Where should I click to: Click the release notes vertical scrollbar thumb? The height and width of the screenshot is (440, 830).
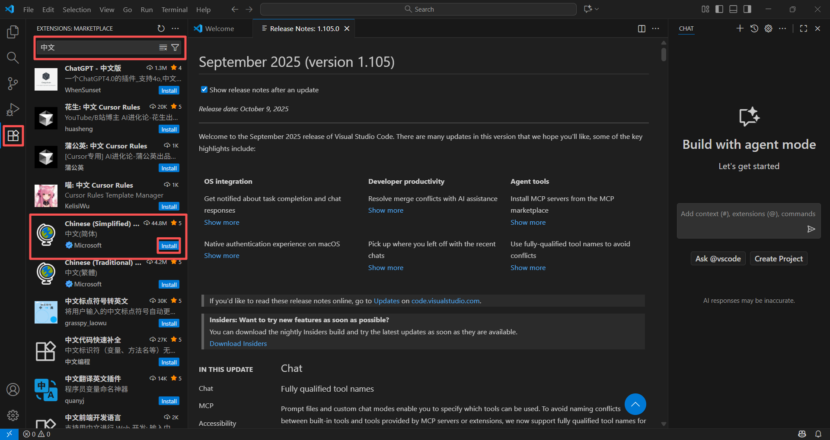pyautogui.click(x=664, y=54)
